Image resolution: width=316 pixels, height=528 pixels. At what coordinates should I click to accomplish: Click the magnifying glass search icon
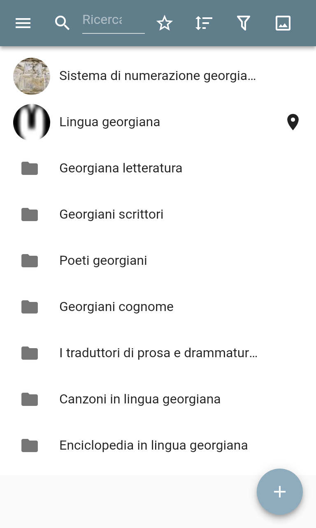(x=62, y=23)
